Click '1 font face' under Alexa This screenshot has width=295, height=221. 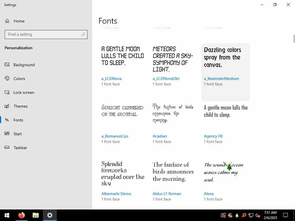[x=213, y=199]
